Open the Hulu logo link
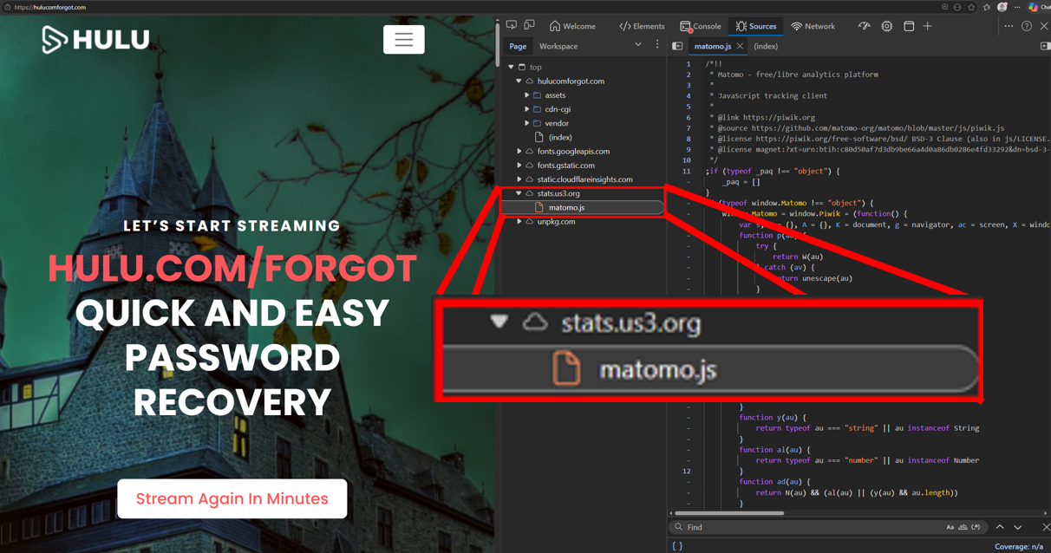1051x553 pixels. pos(95,39)
